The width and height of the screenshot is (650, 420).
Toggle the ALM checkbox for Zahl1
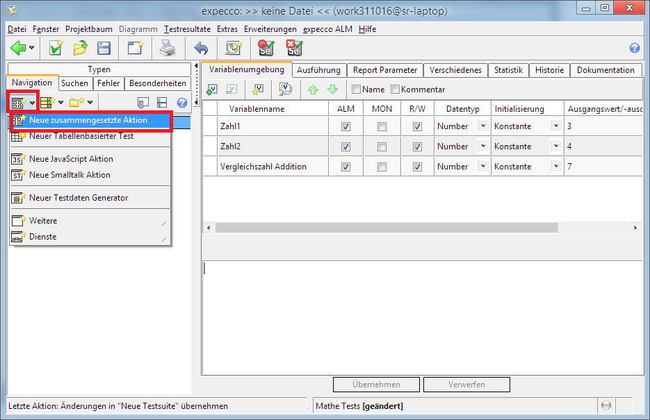pyautogui.click(x=346, y=127)
